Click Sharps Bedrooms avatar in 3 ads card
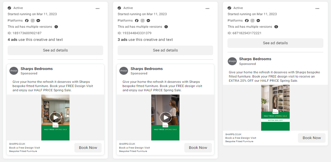 [x=124, y=71]
